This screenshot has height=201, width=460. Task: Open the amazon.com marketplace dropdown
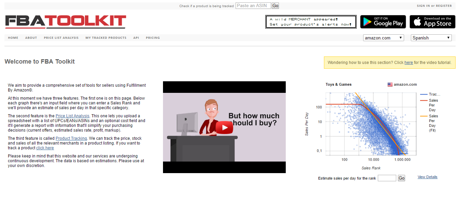pos(383,38)
